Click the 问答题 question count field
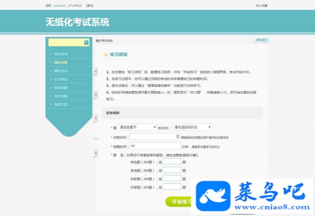This screenshot has height=216, width=315. 172,187
